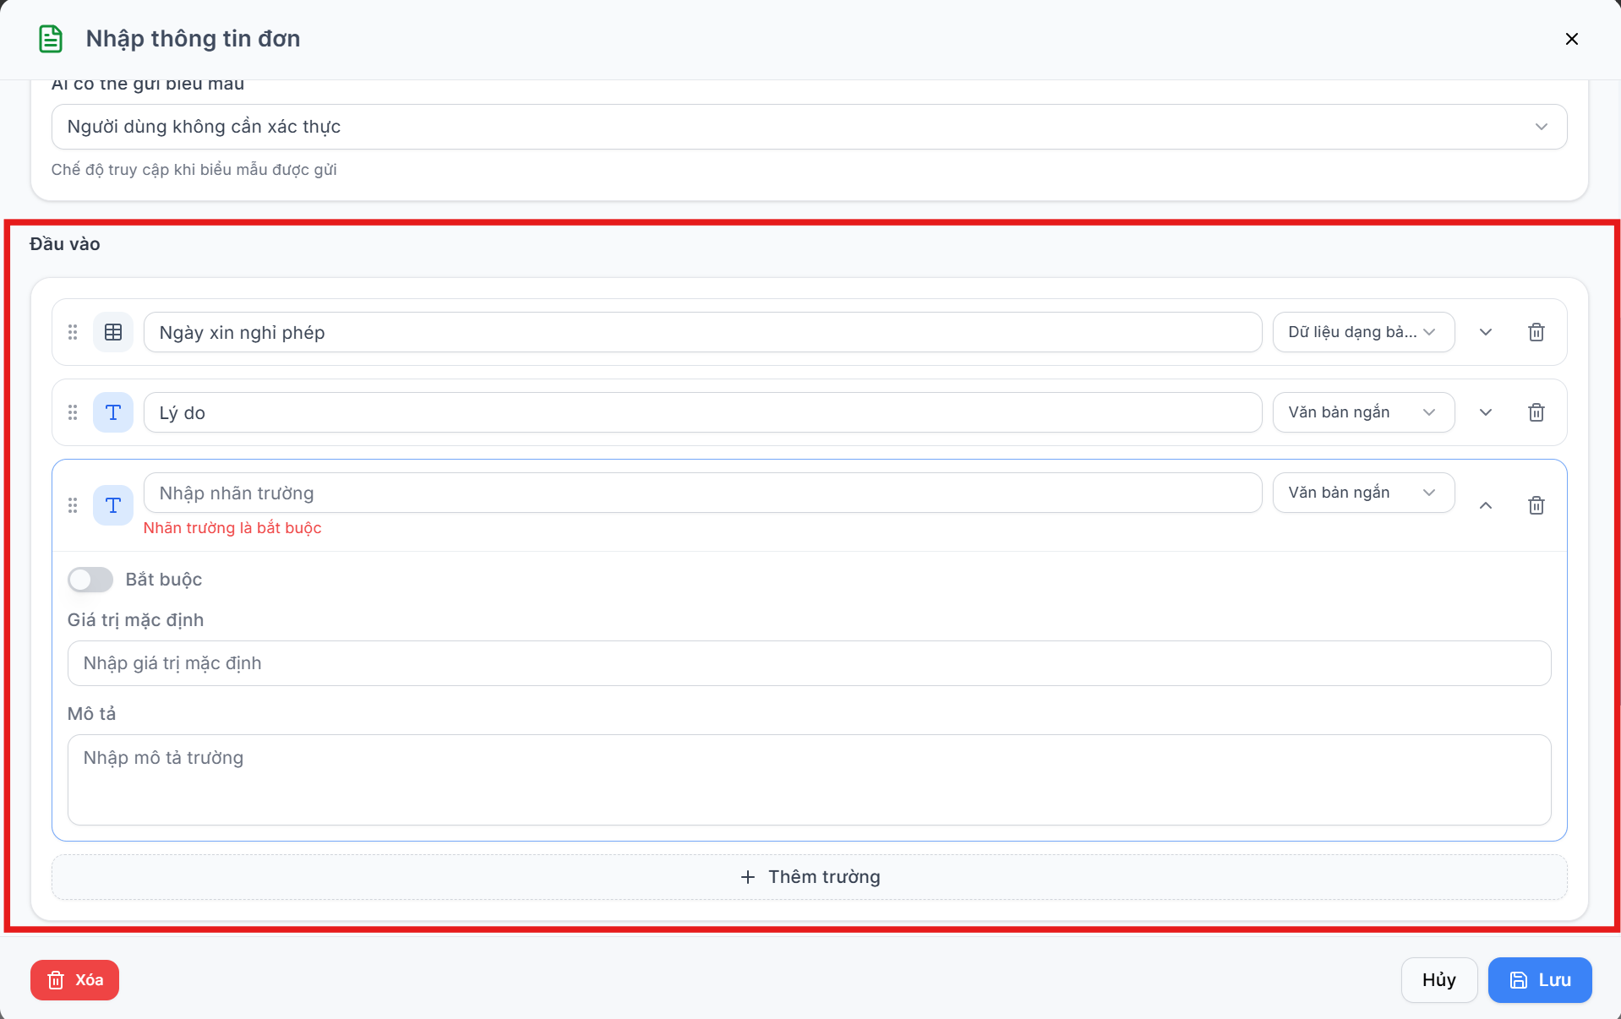1621x1019 pixels.
Task: Open the Văn bản ngắn dropdown for Lý do
Action: click(x=1363, y=412)
